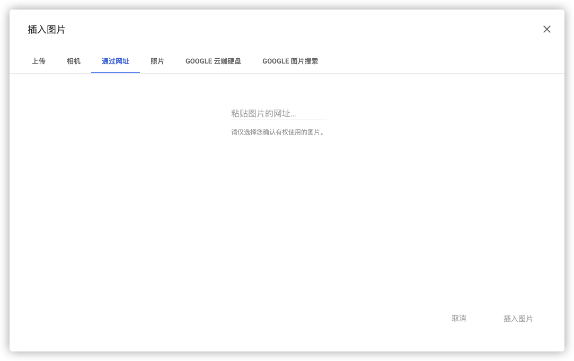Open the 相机 tab

click(74, 61)
